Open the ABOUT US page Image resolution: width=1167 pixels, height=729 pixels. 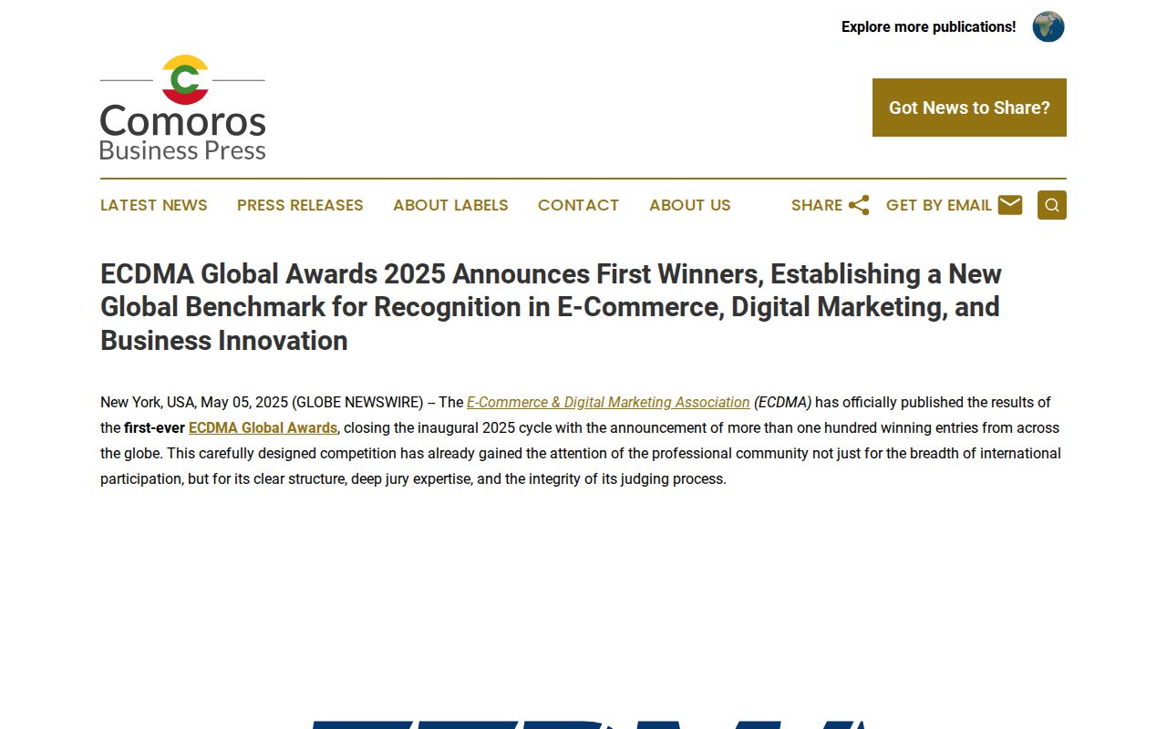coord(689,205)
